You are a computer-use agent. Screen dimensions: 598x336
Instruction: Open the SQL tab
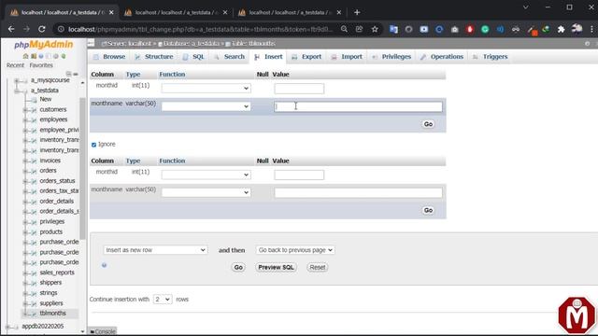193,56
